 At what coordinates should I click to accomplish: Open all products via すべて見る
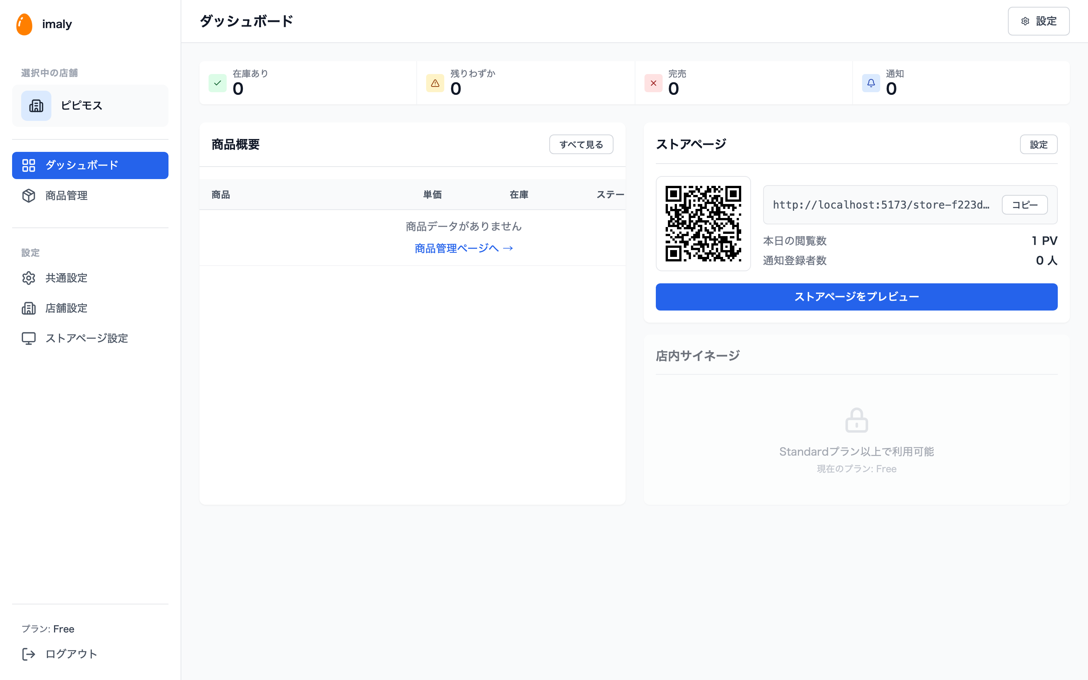click(x=581, y=144)
